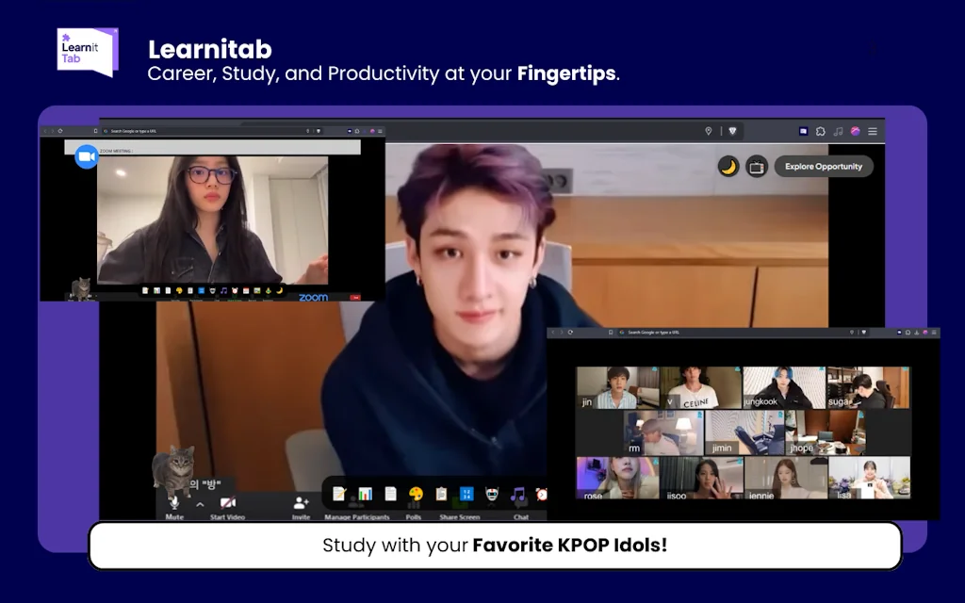Open the round profile avatar in main browser toolbar
Screen dimensions: 965x603
[x=855, y=131]
